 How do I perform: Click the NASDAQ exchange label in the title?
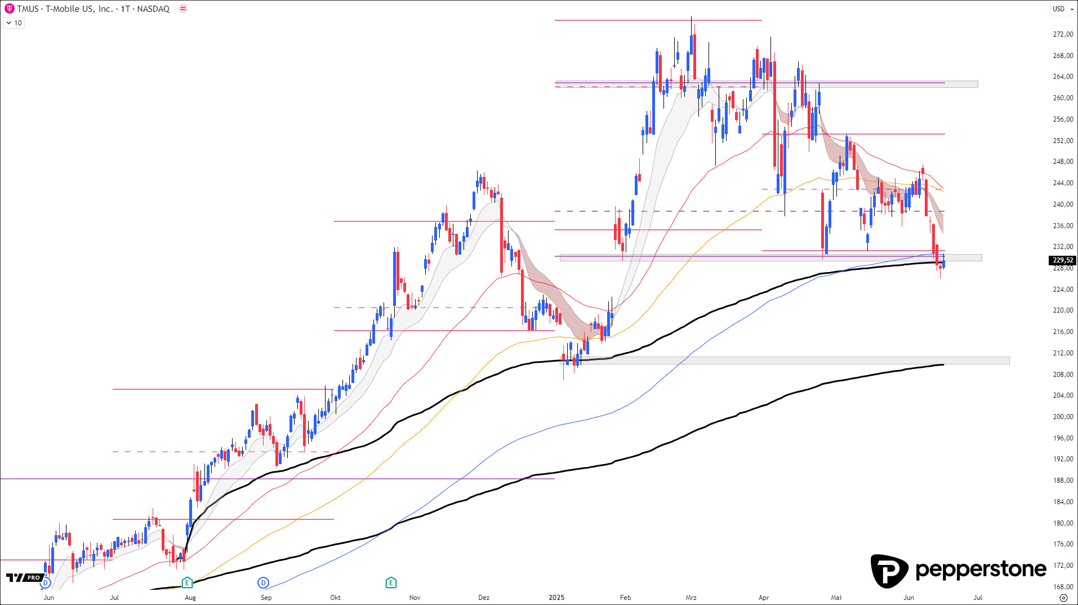coord(153,8)
